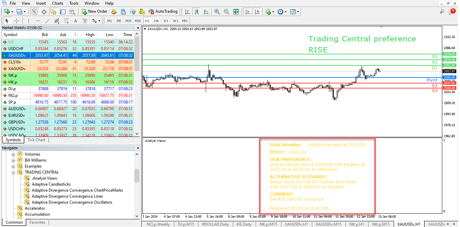Screen dimensions: 460x227
Task: Expand the Volumes folder
Action: pos(14,154)
